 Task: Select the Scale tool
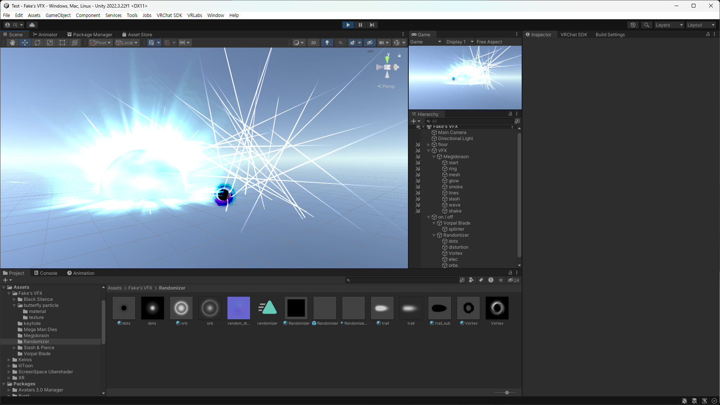pyautogui.click(x=50, y=43)
